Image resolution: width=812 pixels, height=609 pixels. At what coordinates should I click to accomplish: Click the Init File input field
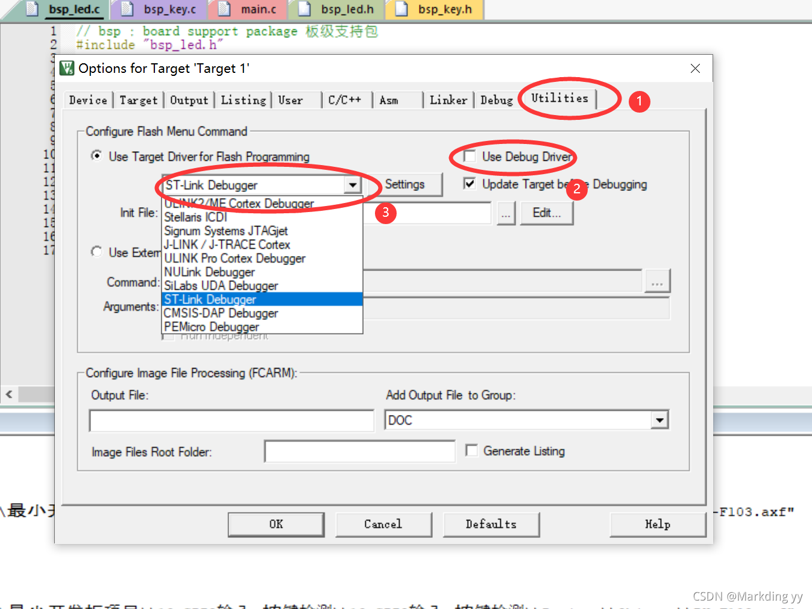tap(426, 213)
